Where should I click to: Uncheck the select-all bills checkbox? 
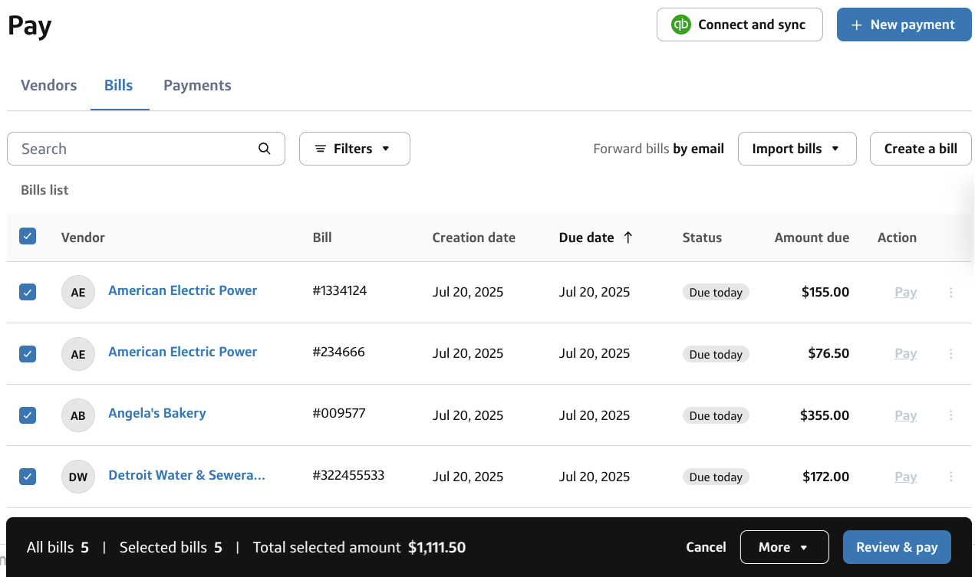tap(28, 236)
